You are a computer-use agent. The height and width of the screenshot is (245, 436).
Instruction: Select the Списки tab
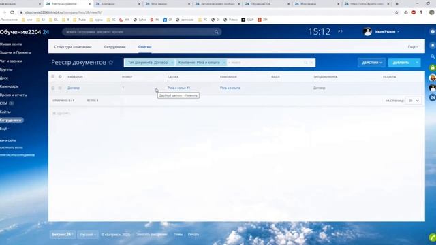click(145, 47)
